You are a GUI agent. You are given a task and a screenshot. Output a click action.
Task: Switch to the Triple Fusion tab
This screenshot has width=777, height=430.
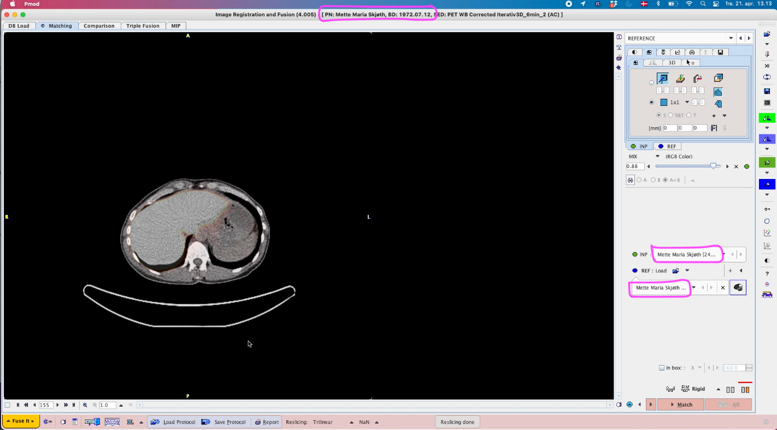coord(143,26)
